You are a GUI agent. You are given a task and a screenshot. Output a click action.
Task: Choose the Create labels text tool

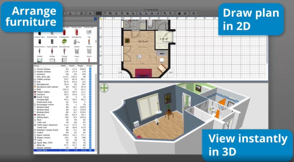pos(133,13)
